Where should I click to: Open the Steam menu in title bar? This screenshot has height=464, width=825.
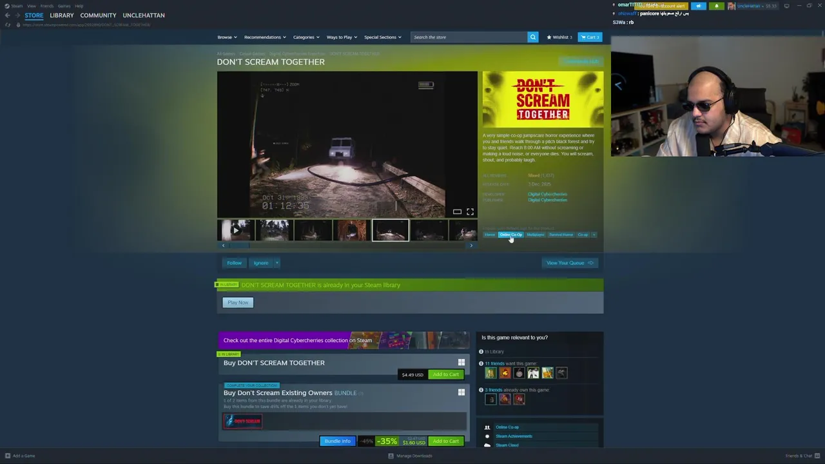[16, 6]
